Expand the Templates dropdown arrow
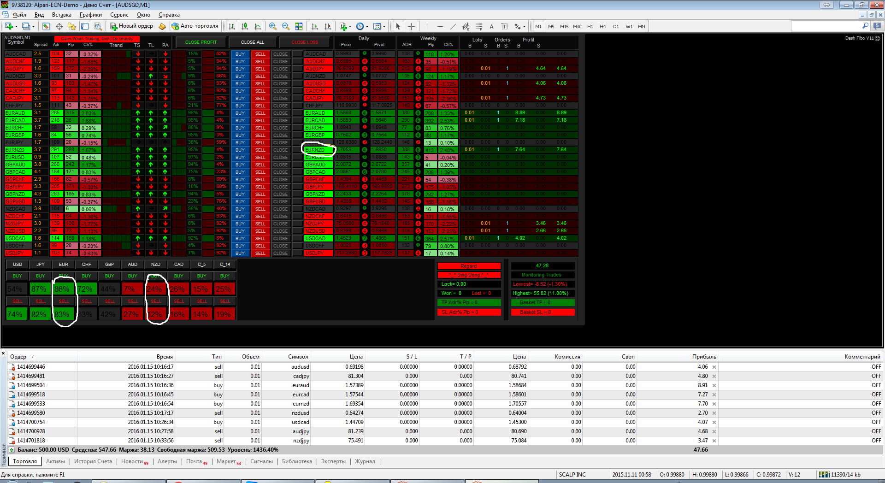885x483 pixels. (x=384, y=27)
